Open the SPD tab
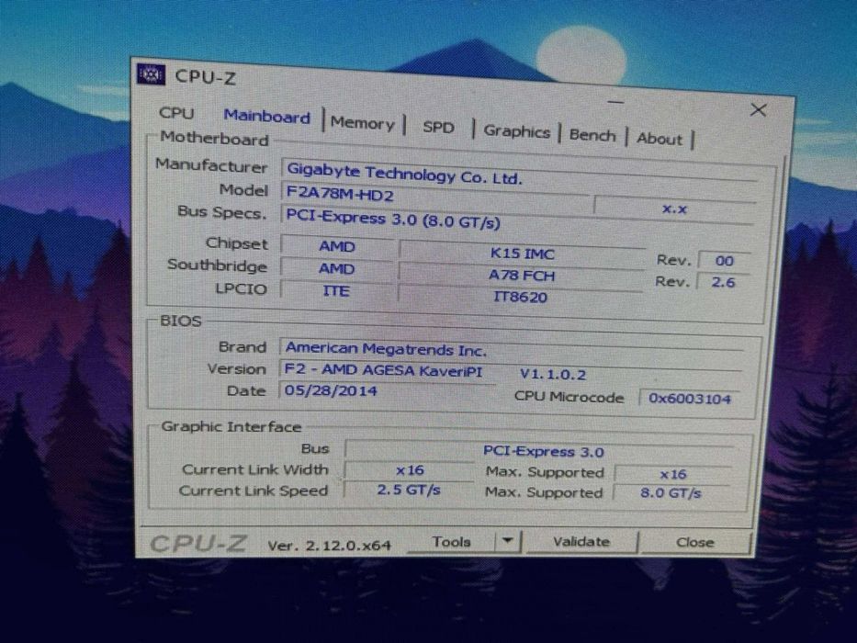 tap(438, 128)
